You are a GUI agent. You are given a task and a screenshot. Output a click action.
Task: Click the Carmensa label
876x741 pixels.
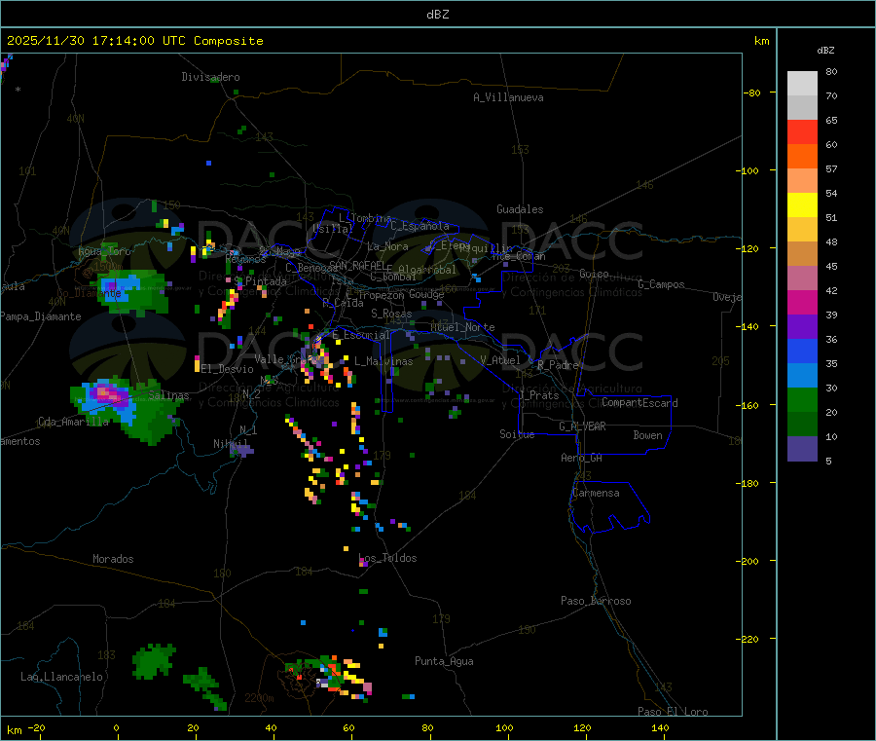point(596,493)
